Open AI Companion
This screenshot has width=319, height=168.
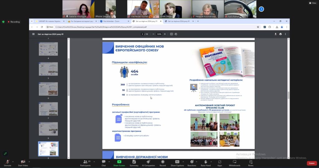click(x=148, y=163)
